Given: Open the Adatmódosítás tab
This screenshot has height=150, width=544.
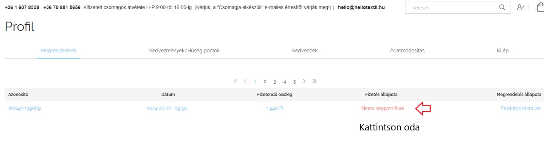Looking at the screenshot, I should [x=407, y=51].
